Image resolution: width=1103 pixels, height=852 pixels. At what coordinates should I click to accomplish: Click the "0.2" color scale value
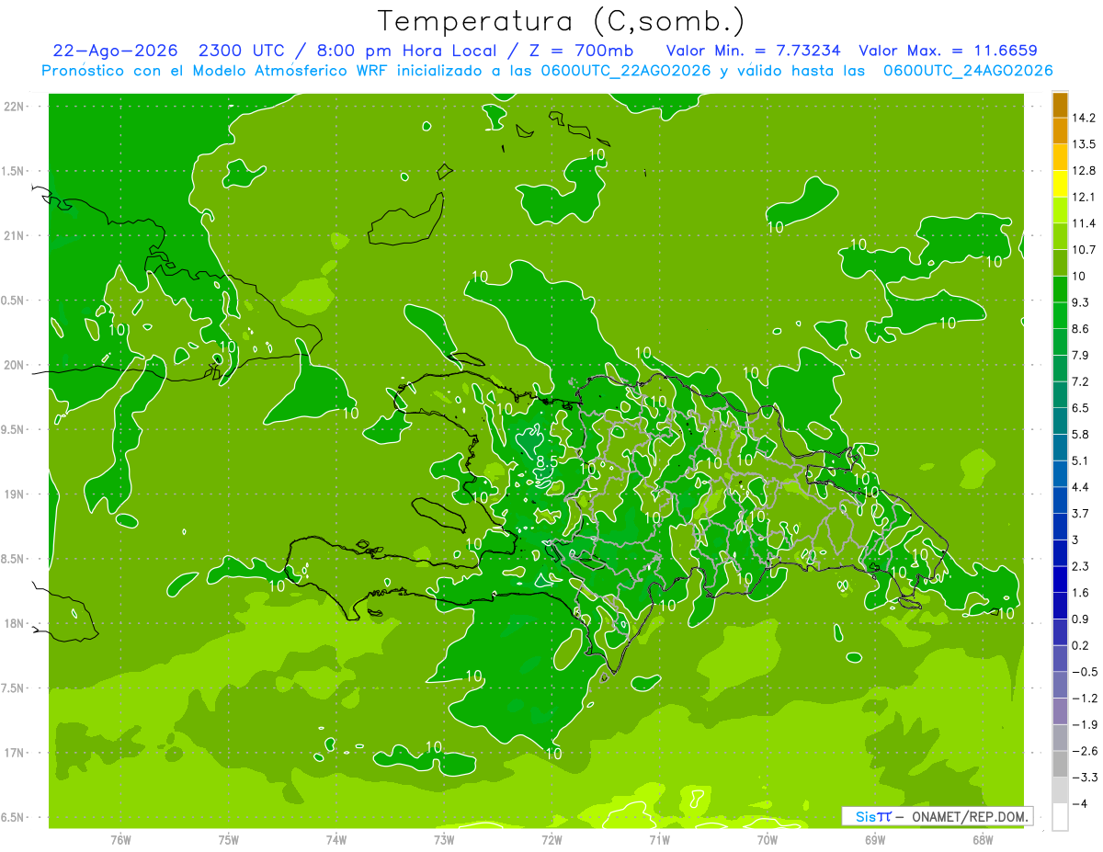[x=1081, y=645]
